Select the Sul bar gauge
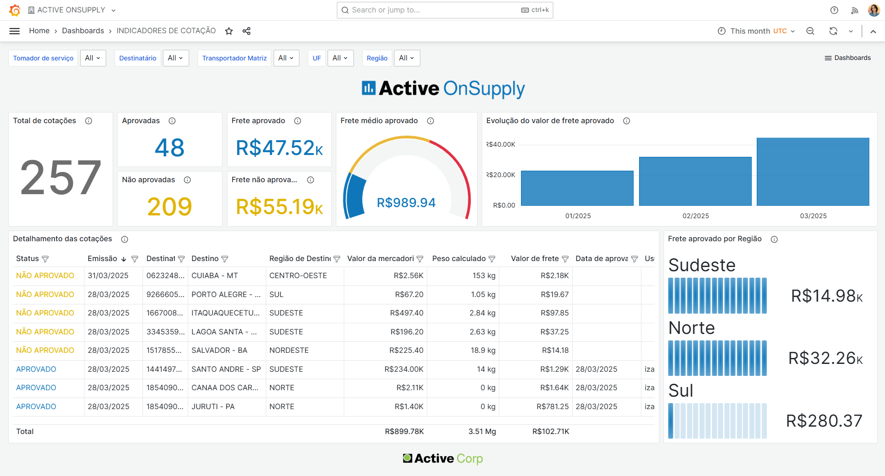The image size is (885, 476). click(x=718, y=421)
